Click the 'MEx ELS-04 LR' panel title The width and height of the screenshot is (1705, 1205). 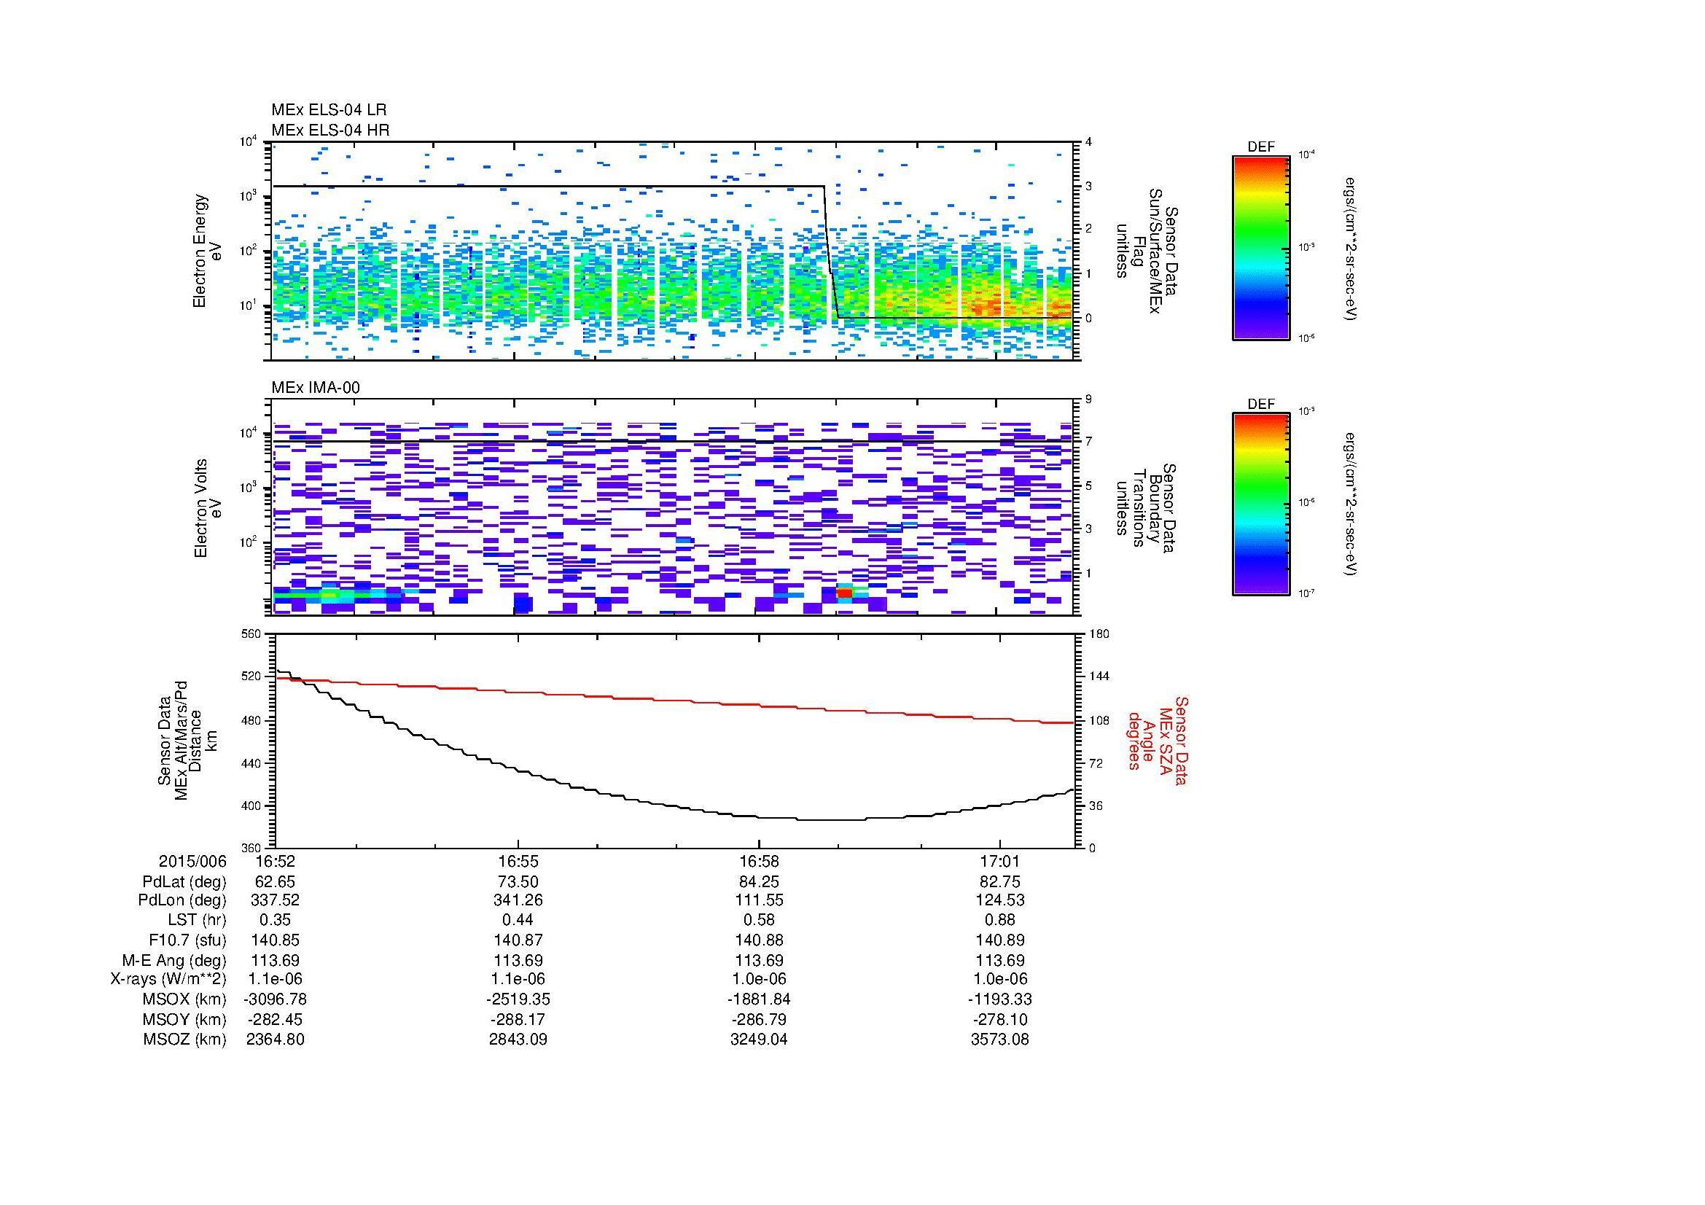(x=328, y=110)
